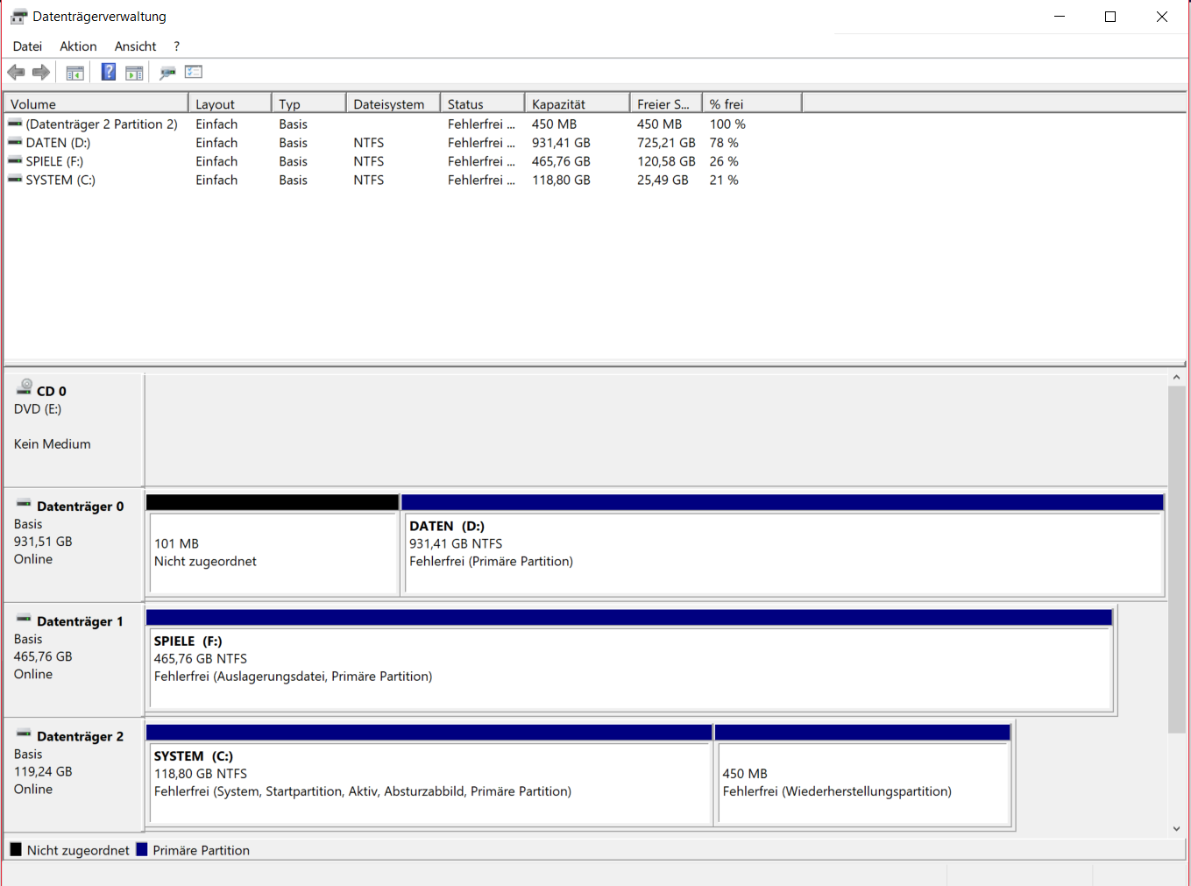Select DATEN (D:) in the volume list
This screenshot has width=1191, height=886.
(58, 143)
